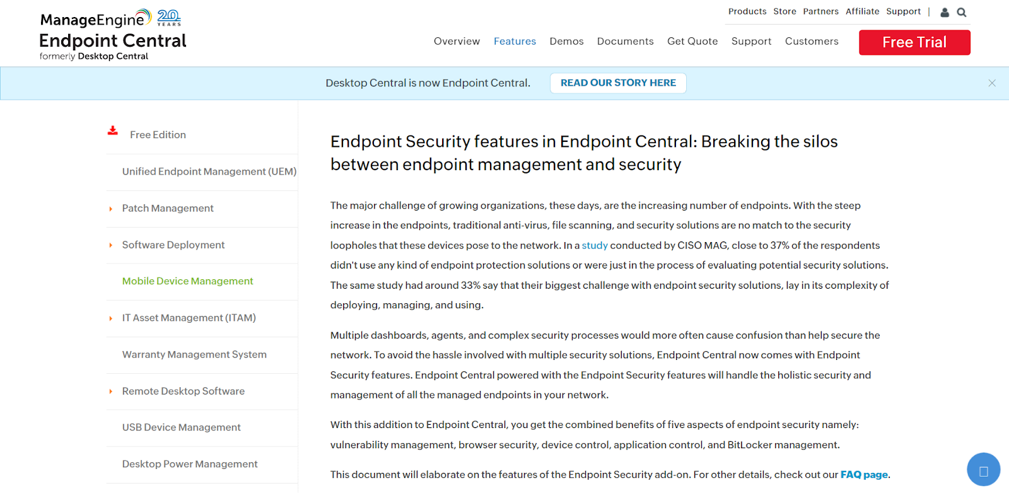Click the ManageEngine 20 years logo
The width and height of the screenshot is (1009, 493).
[x=110, y=18]
